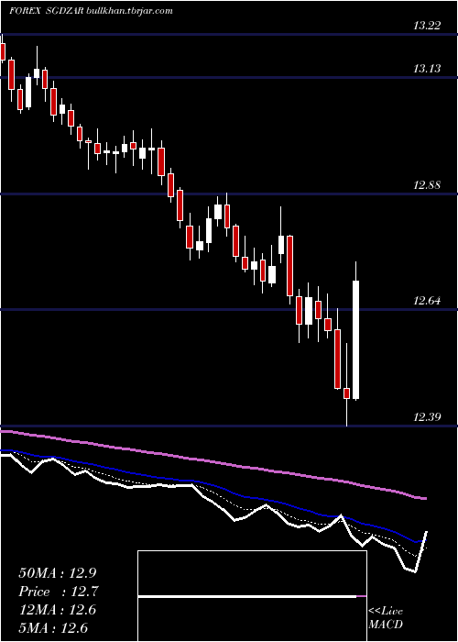Click the <<Live MACD label
The image size is (458, 642).
click(386, 617)
